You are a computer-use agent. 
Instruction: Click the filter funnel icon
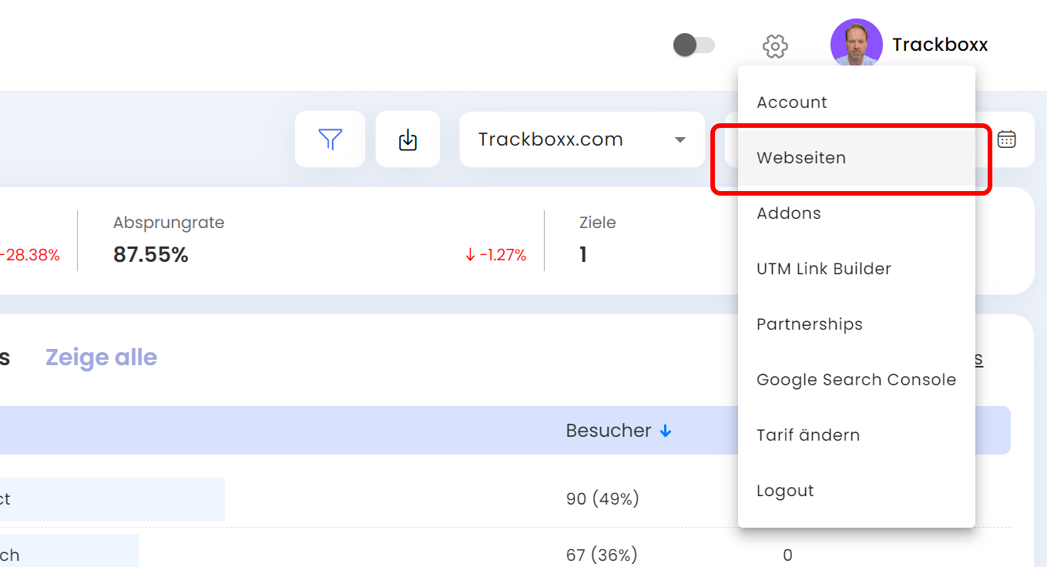(x=330, y=139)
